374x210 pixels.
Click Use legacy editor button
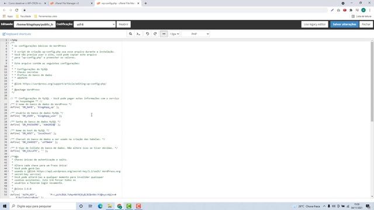pos(314,24)
